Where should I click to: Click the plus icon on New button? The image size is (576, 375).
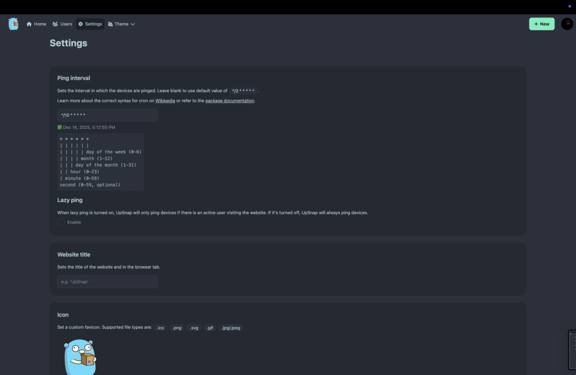(536, 24)
